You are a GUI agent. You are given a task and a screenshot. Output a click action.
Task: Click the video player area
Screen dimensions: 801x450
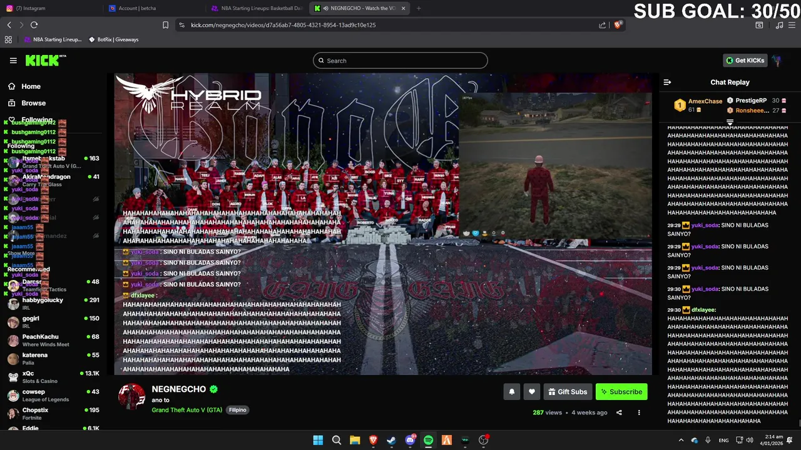tap(383, 224)
